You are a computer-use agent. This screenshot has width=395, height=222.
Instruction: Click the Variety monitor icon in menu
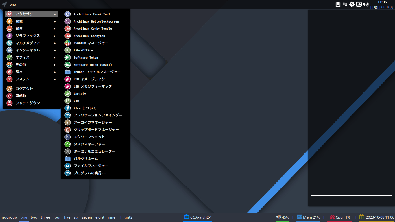tap(67, 94)
